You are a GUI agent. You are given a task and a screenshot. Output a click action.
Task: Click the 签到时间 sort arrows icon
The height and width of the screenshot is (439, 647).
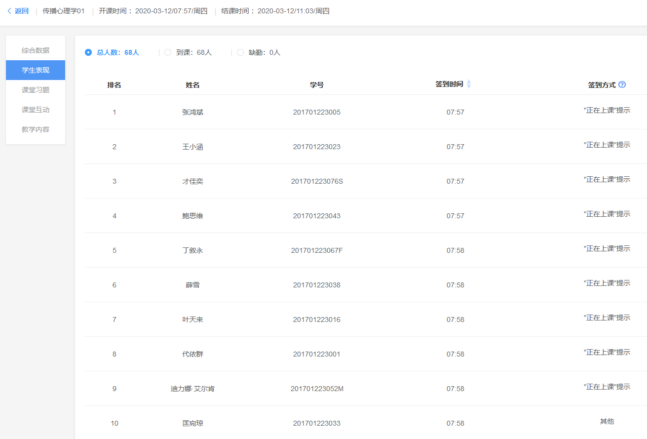[469, 84]
